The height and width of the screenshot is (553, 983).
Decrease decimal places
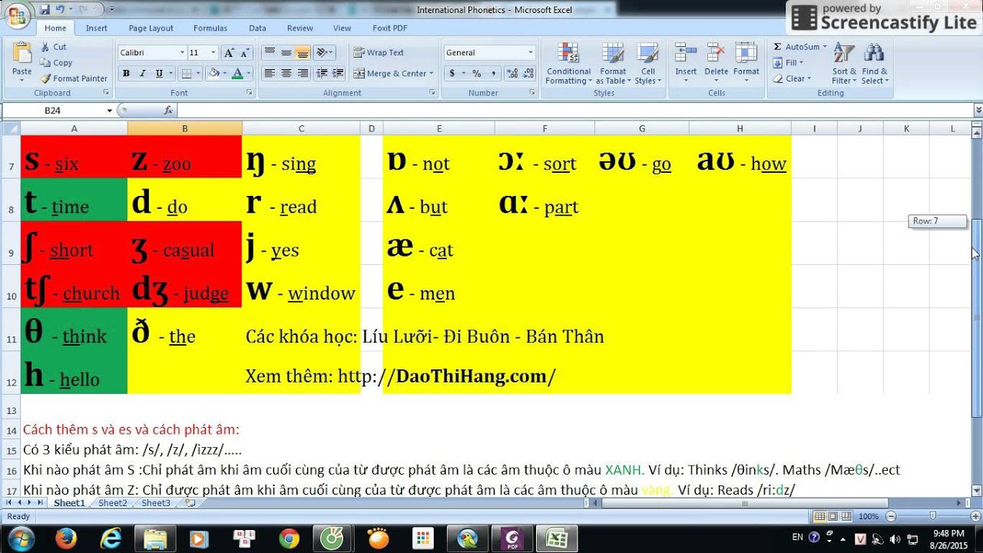[527, 74]
